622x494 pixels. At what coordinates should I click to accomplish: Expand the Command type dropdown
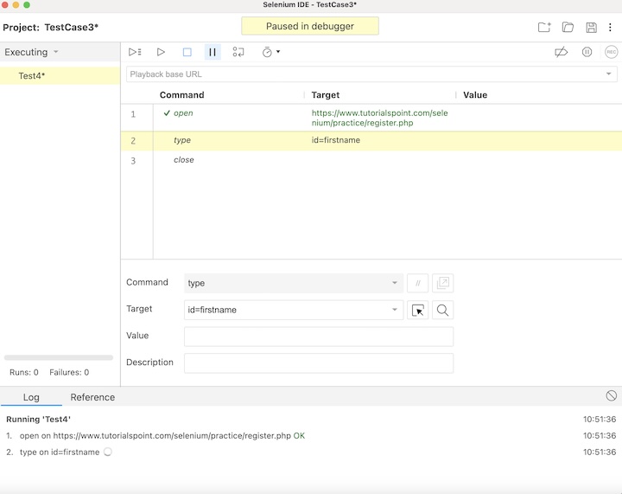(x=395, y=283)
